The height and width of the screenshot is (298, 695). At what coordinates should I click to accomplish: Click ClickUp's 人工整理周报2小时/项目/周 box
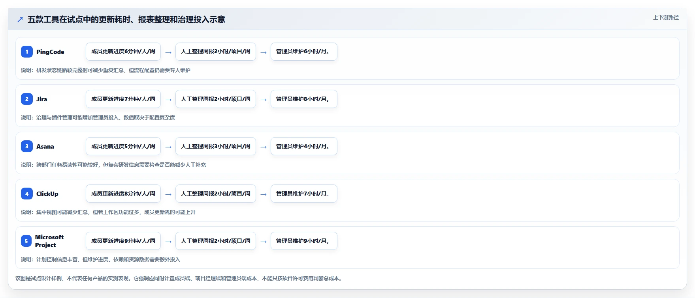pos(216,194)
